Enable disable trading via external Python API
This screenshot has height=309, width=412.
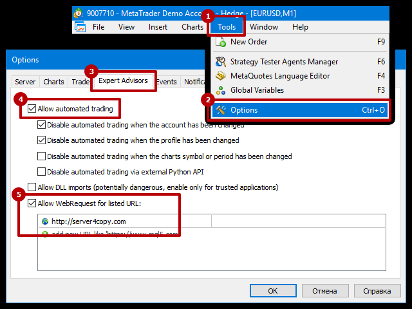click(41, 172)
